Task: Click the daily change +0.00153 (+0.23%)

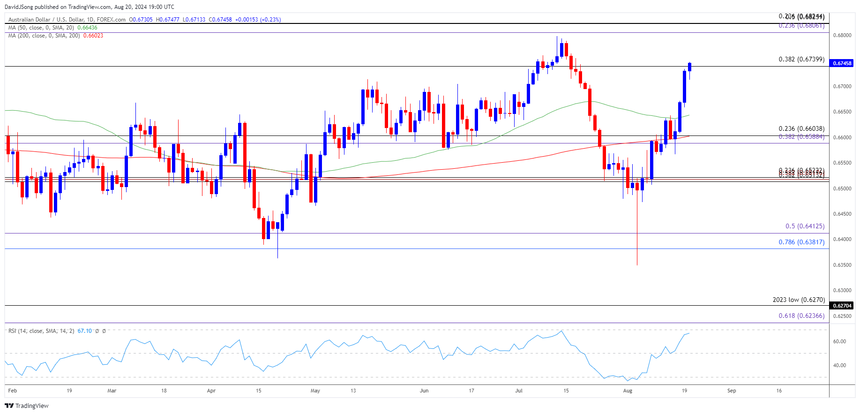Action: 258,20
